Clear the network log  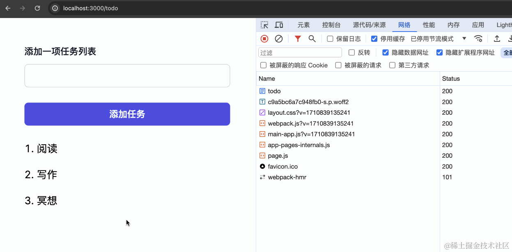pyautogui.click(x=279, y=39)
